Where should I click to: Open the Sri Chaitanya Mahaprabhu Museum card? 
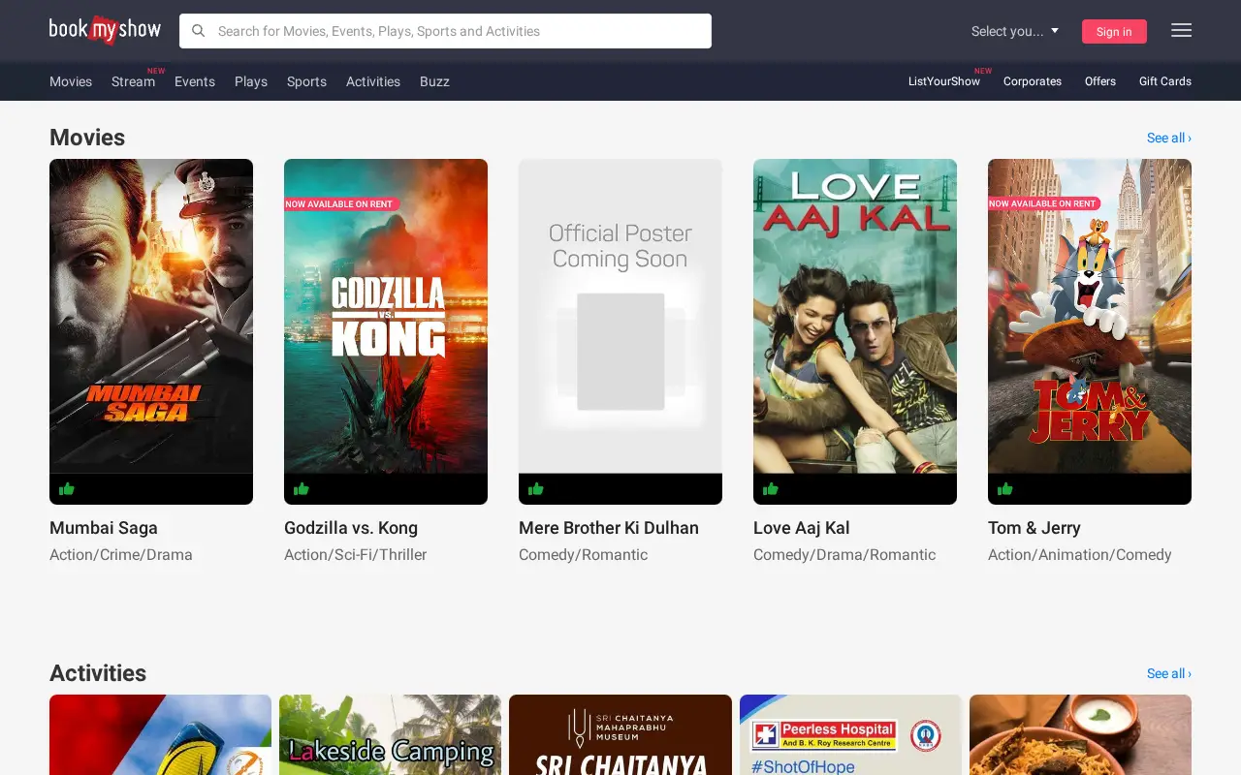tap(620, 734)
